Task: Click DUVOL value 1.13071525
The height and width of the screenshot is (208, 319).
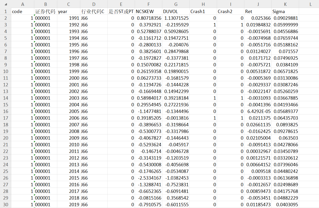Action: pos(176,18)
